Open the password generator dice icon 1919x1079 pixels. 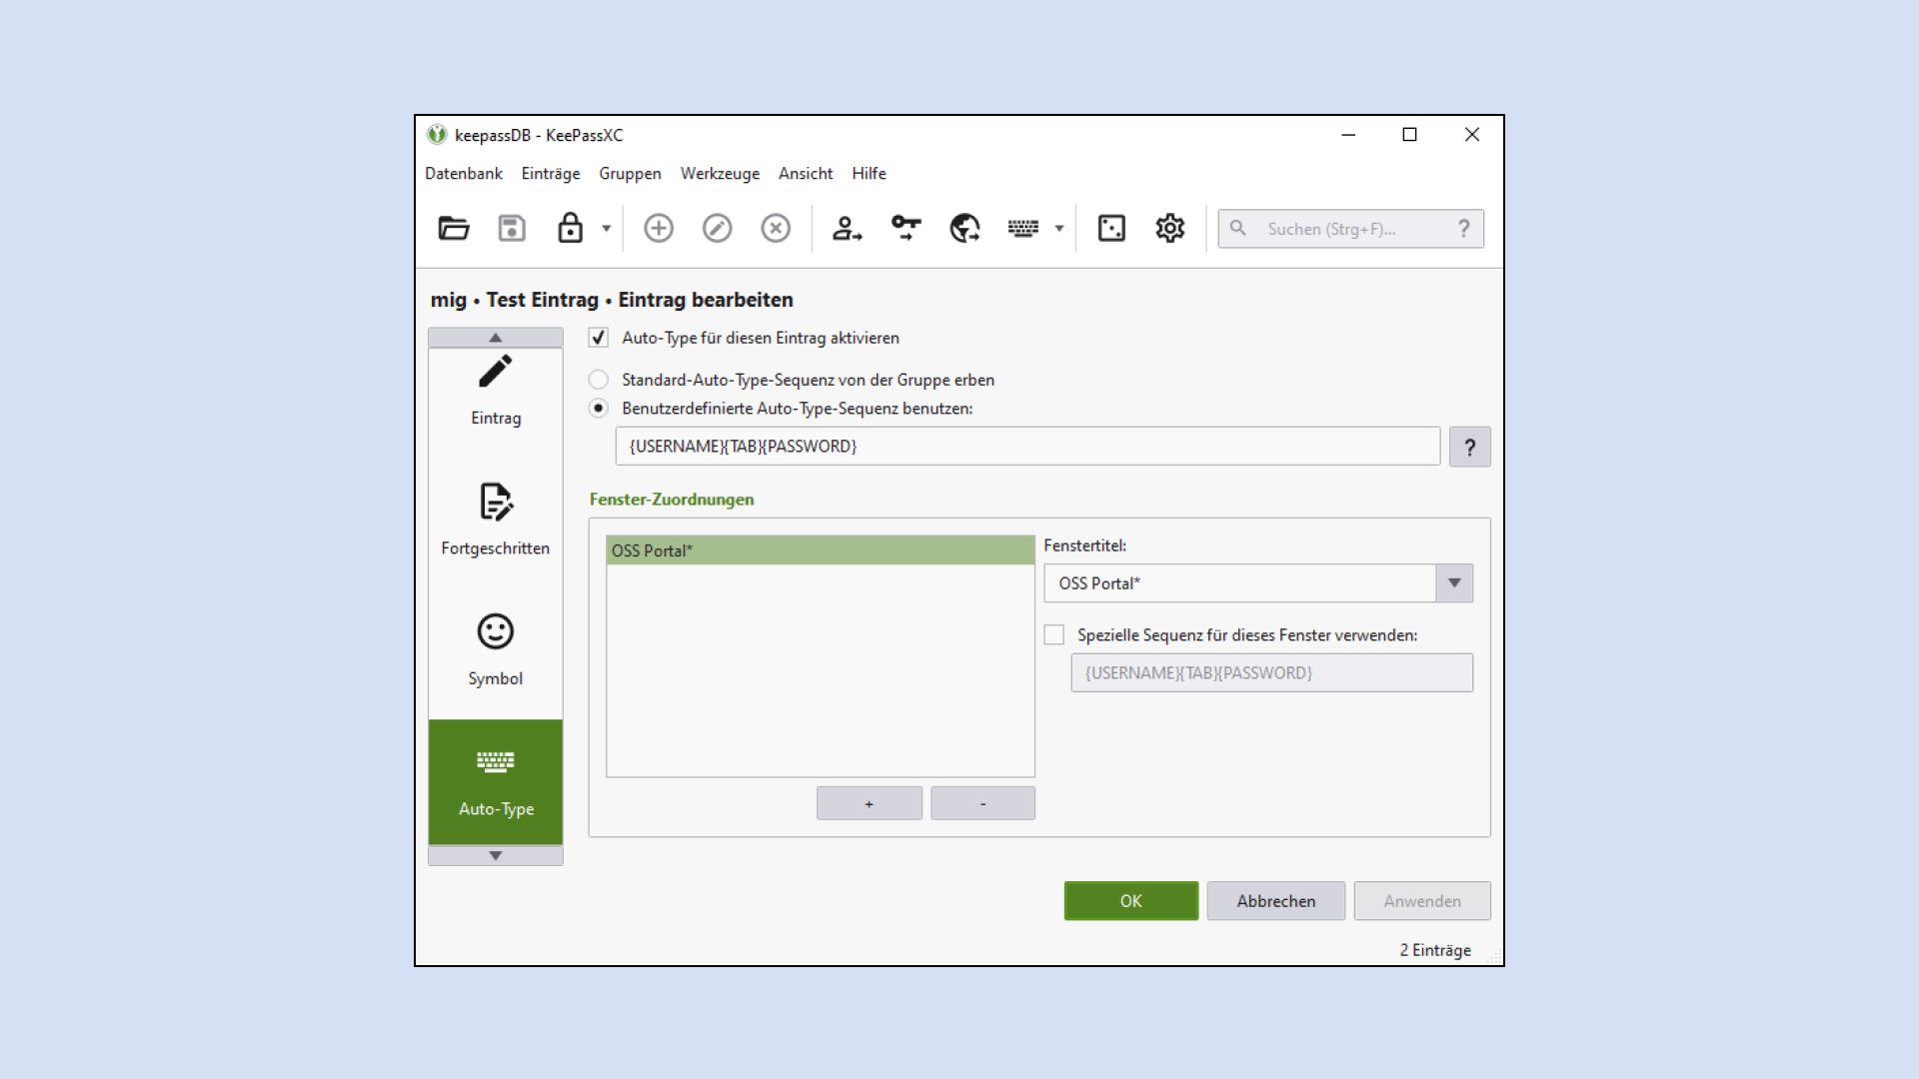[x=1109, y=228]
